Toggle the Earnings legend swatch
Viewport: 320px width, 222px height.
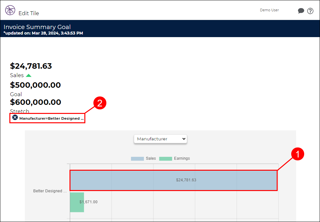tap(165, 159)
